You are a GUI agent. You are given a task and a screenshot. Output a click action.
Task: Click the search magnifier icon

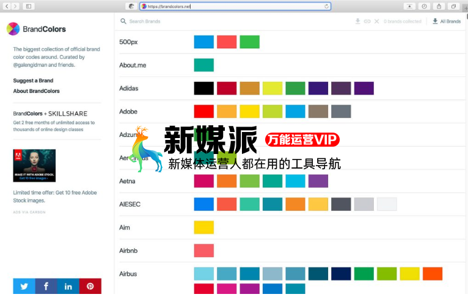tap(123, 21)
